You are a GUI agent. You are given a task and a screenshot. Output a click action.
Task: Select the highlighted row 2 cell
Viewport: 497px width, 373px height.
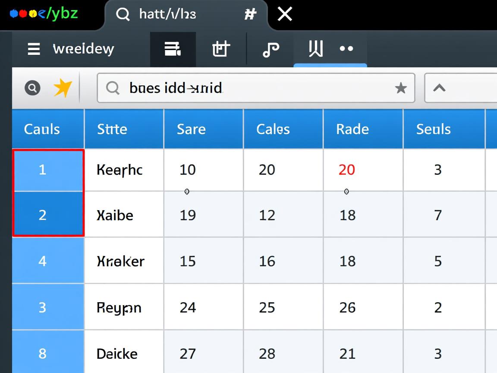(42, 215)
